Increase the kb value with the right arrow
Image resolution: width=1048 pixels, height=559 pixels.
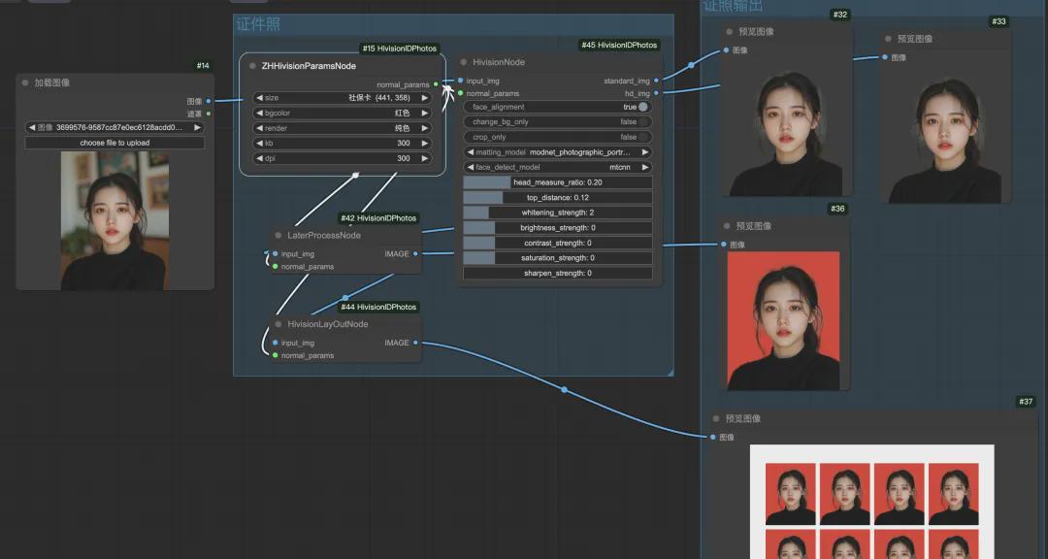coord(424,143)
